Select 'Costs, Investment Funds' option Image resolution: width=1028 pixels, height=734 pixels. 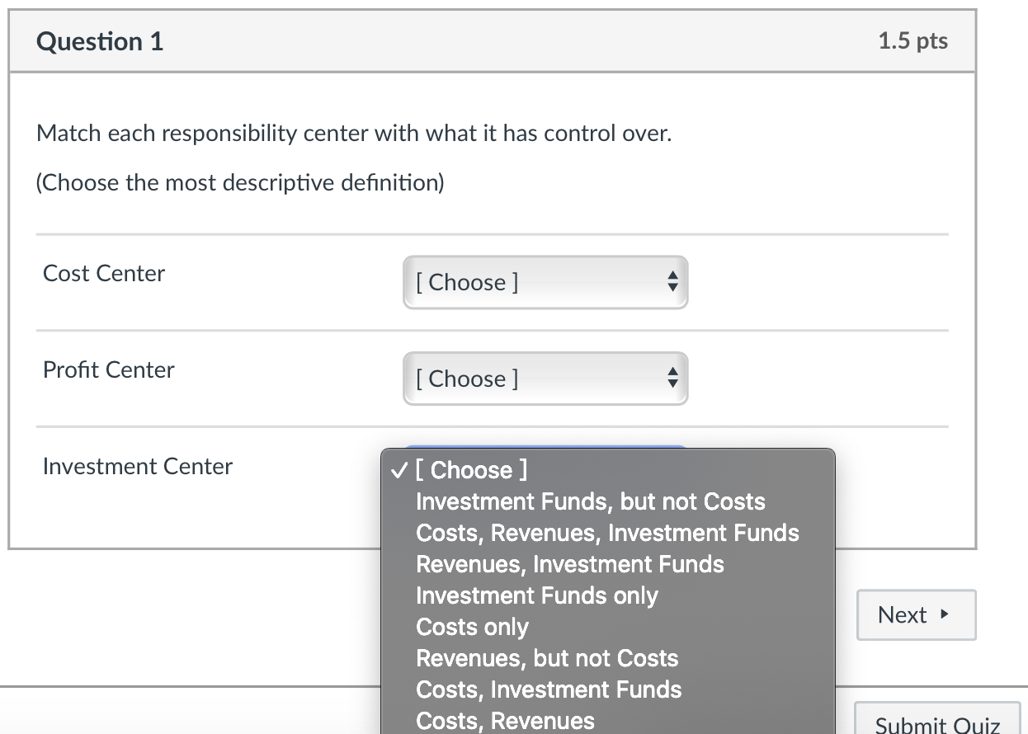point(549,689)
